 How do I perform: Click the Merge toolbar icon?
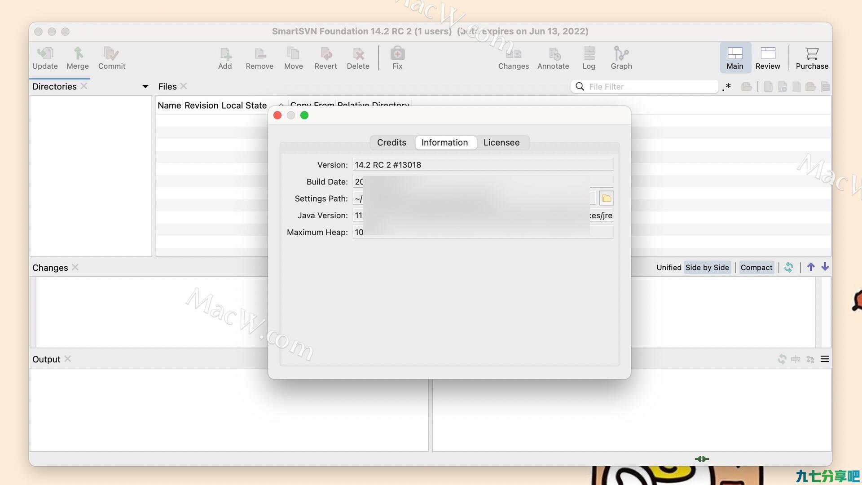78,58
